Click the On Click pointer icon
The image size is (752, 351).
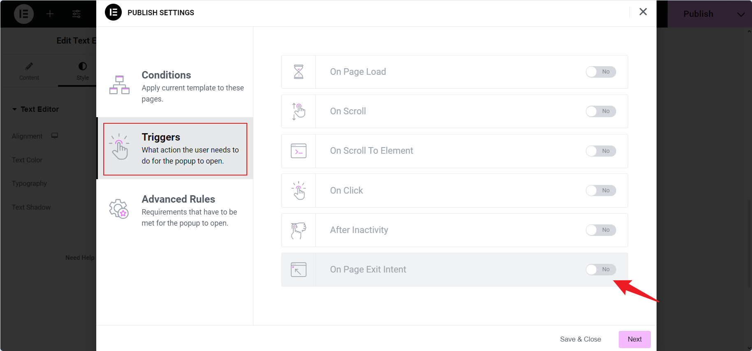(x=299, y=190)
